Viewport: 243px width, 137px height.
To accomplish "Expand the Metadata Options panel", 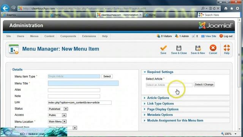I will 185,115.
